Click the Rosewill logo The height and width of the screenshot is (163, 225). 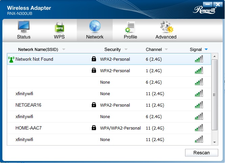(205, 10)
